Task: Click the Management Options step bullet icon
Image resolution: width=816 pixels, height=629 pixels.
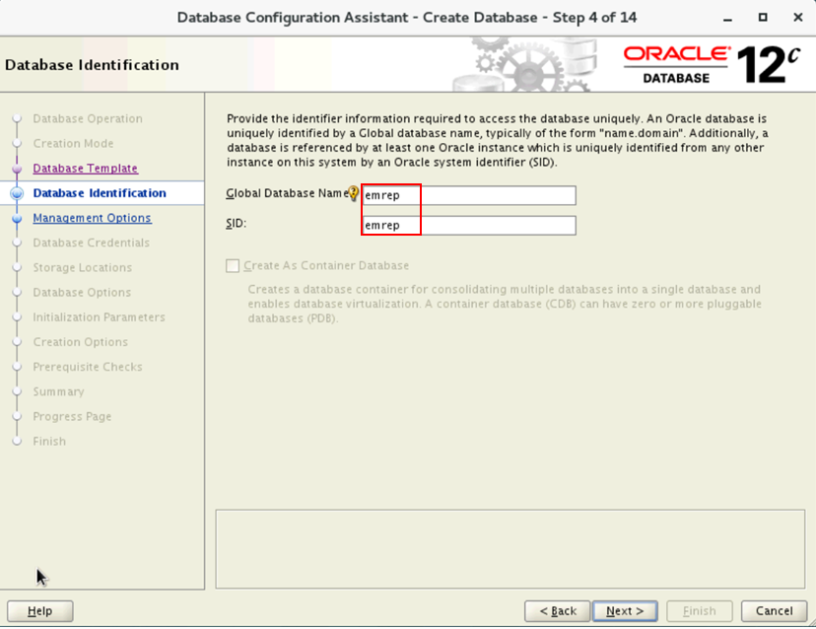Action: pos(17,218)
